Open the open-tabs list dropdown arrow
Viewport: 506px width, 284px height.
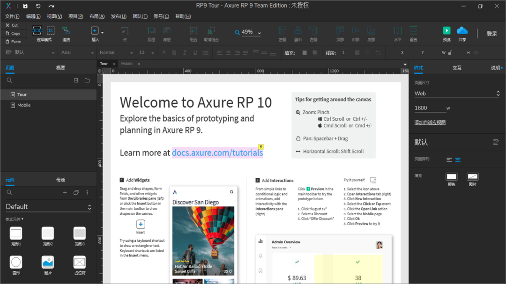[x=405, y=65]
